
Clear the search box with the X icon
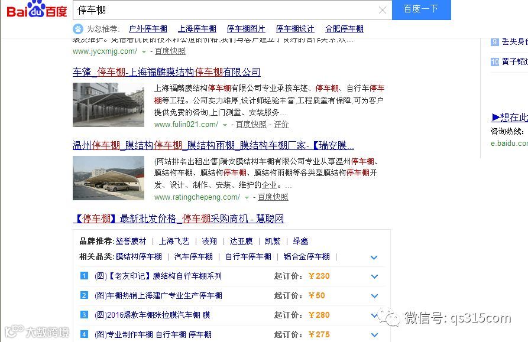click(382, 10)
